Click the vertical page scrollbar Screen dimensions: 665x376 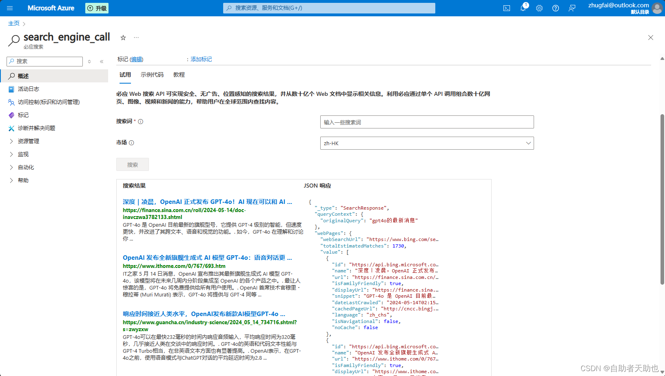[662, 199]
